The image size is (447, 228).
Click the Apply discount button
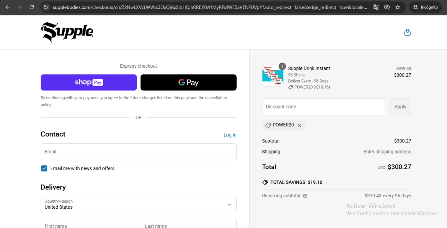(400, 107)
